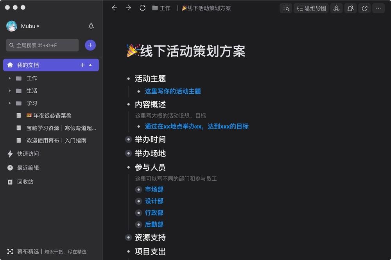
Task: Click the bullet beside 这里写你的活动主题
Action: coord(139,91)
